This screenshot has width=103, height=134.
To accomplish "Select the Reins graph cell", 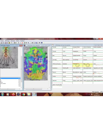I will point(98,74).
